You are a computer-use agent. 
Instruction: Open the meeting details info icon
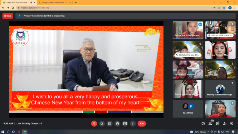point(203,123)
